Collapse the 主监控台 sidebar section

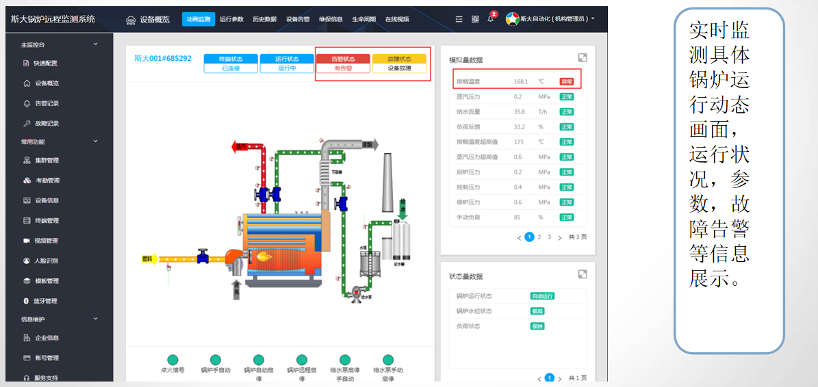95,44
